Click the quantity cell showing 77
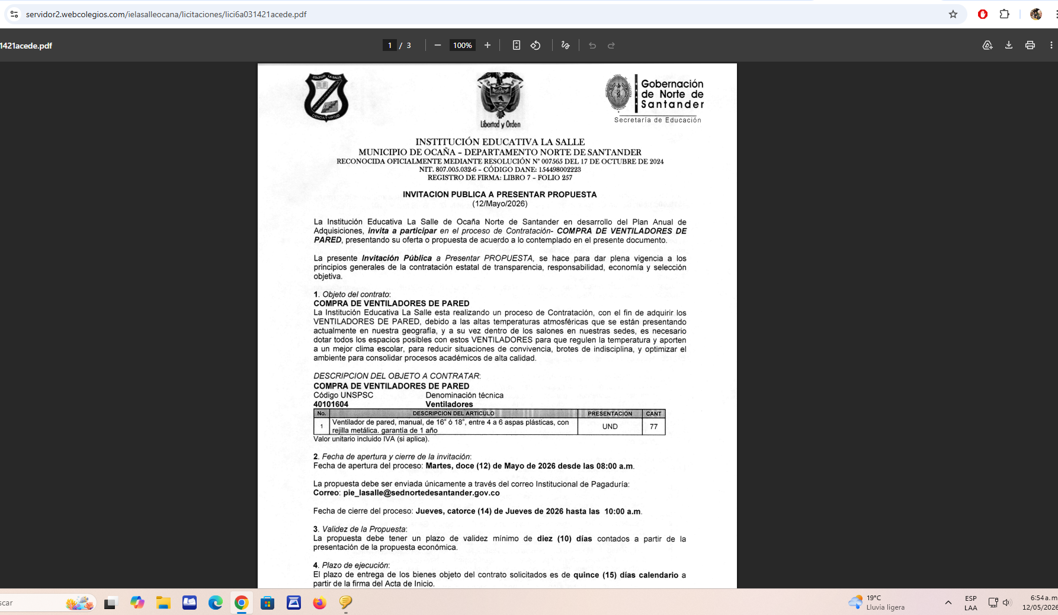 (654, 427)
